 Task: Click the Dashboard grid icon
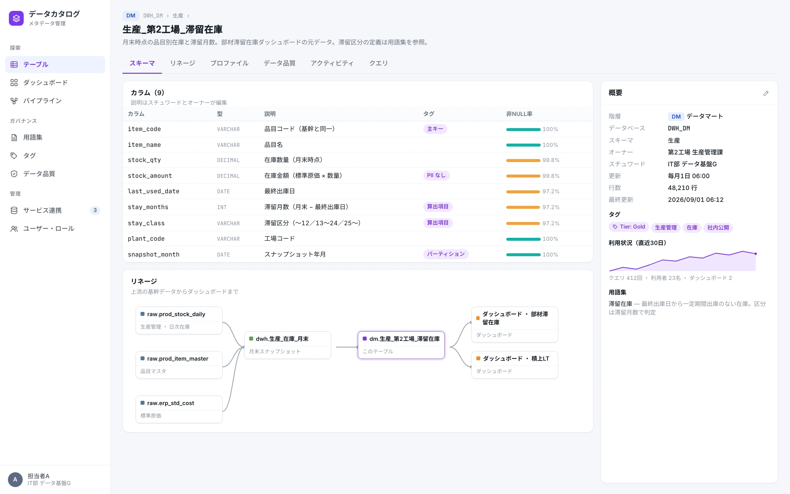tap(14, 83)
